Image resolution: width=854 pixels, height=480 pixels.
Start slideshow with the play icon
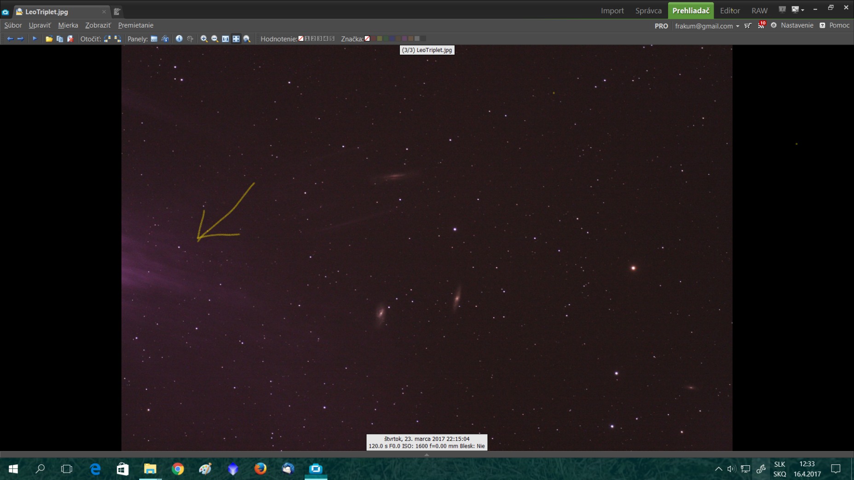click(35, 39)
